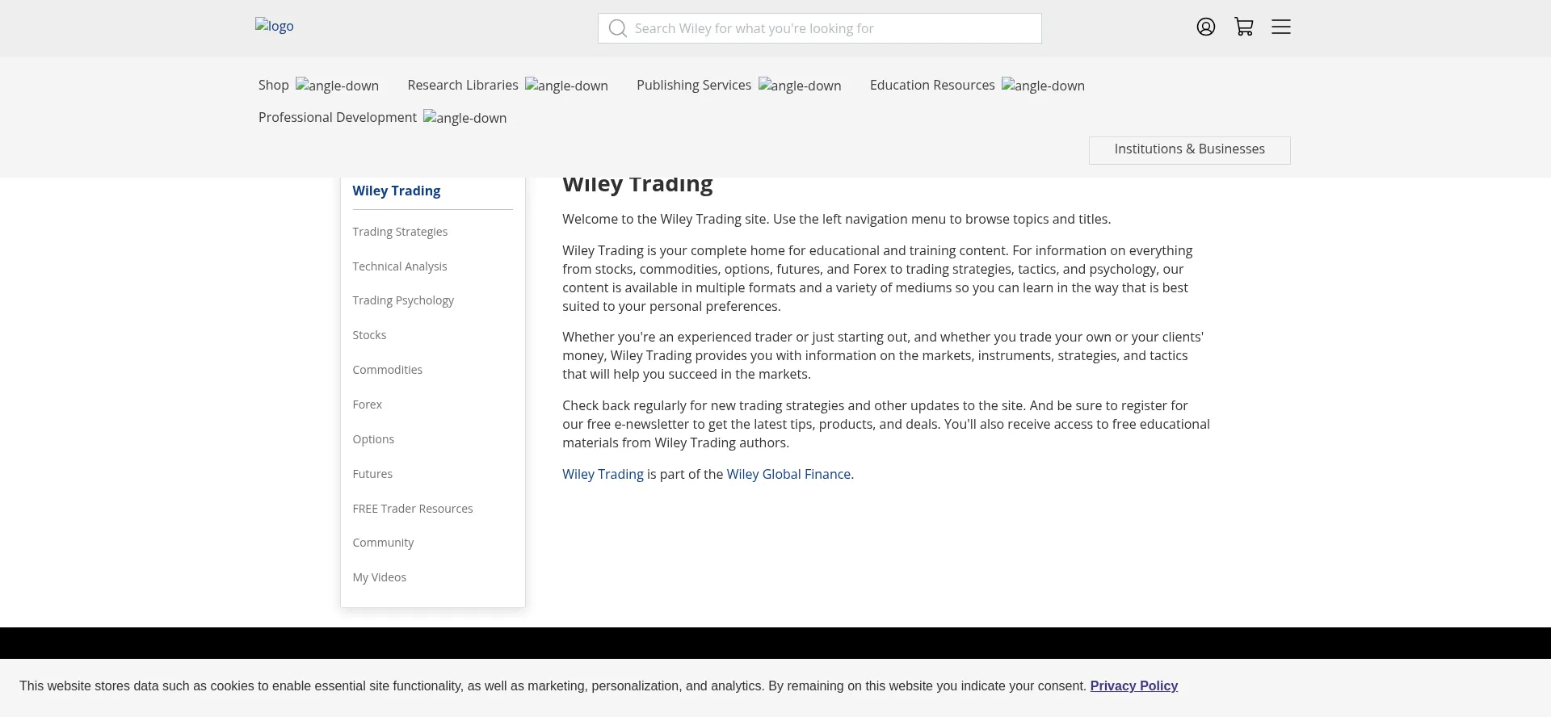Image resolution: width=1551 pixels, height=717 pixels.
Task: Go to Futures topic
Action: [372, 474]
